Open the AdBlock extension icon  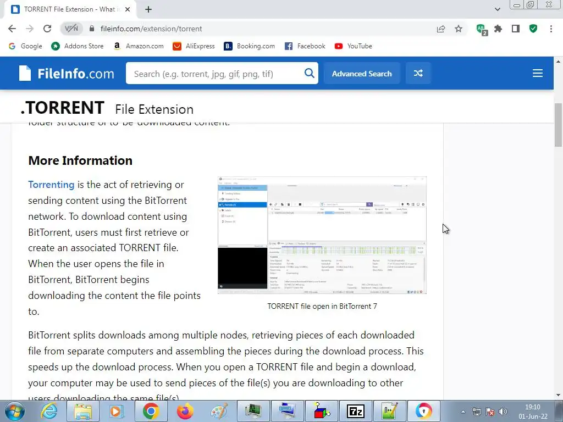tap(482, 30)
